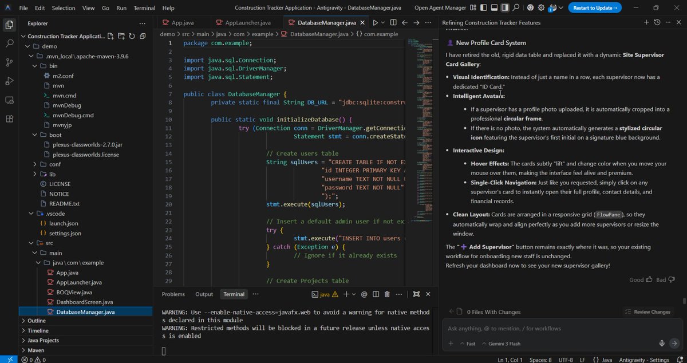Toggle bottom panel visibility
This screenshot has height=363, width=687.
[494, 8]
